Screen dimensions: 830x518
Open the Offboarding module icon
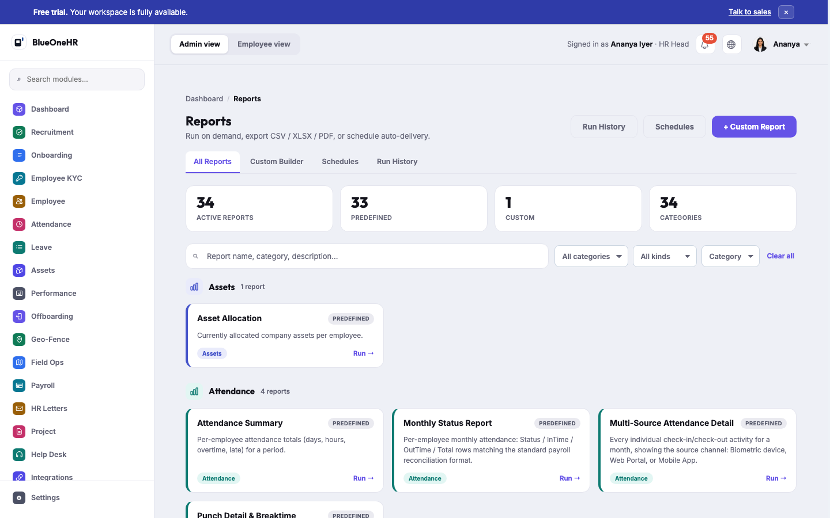[x=19, y=316]
